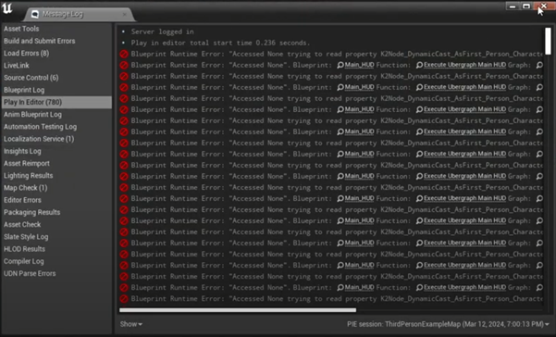Select the UDN Parse Errors category

tap(30, 273)
